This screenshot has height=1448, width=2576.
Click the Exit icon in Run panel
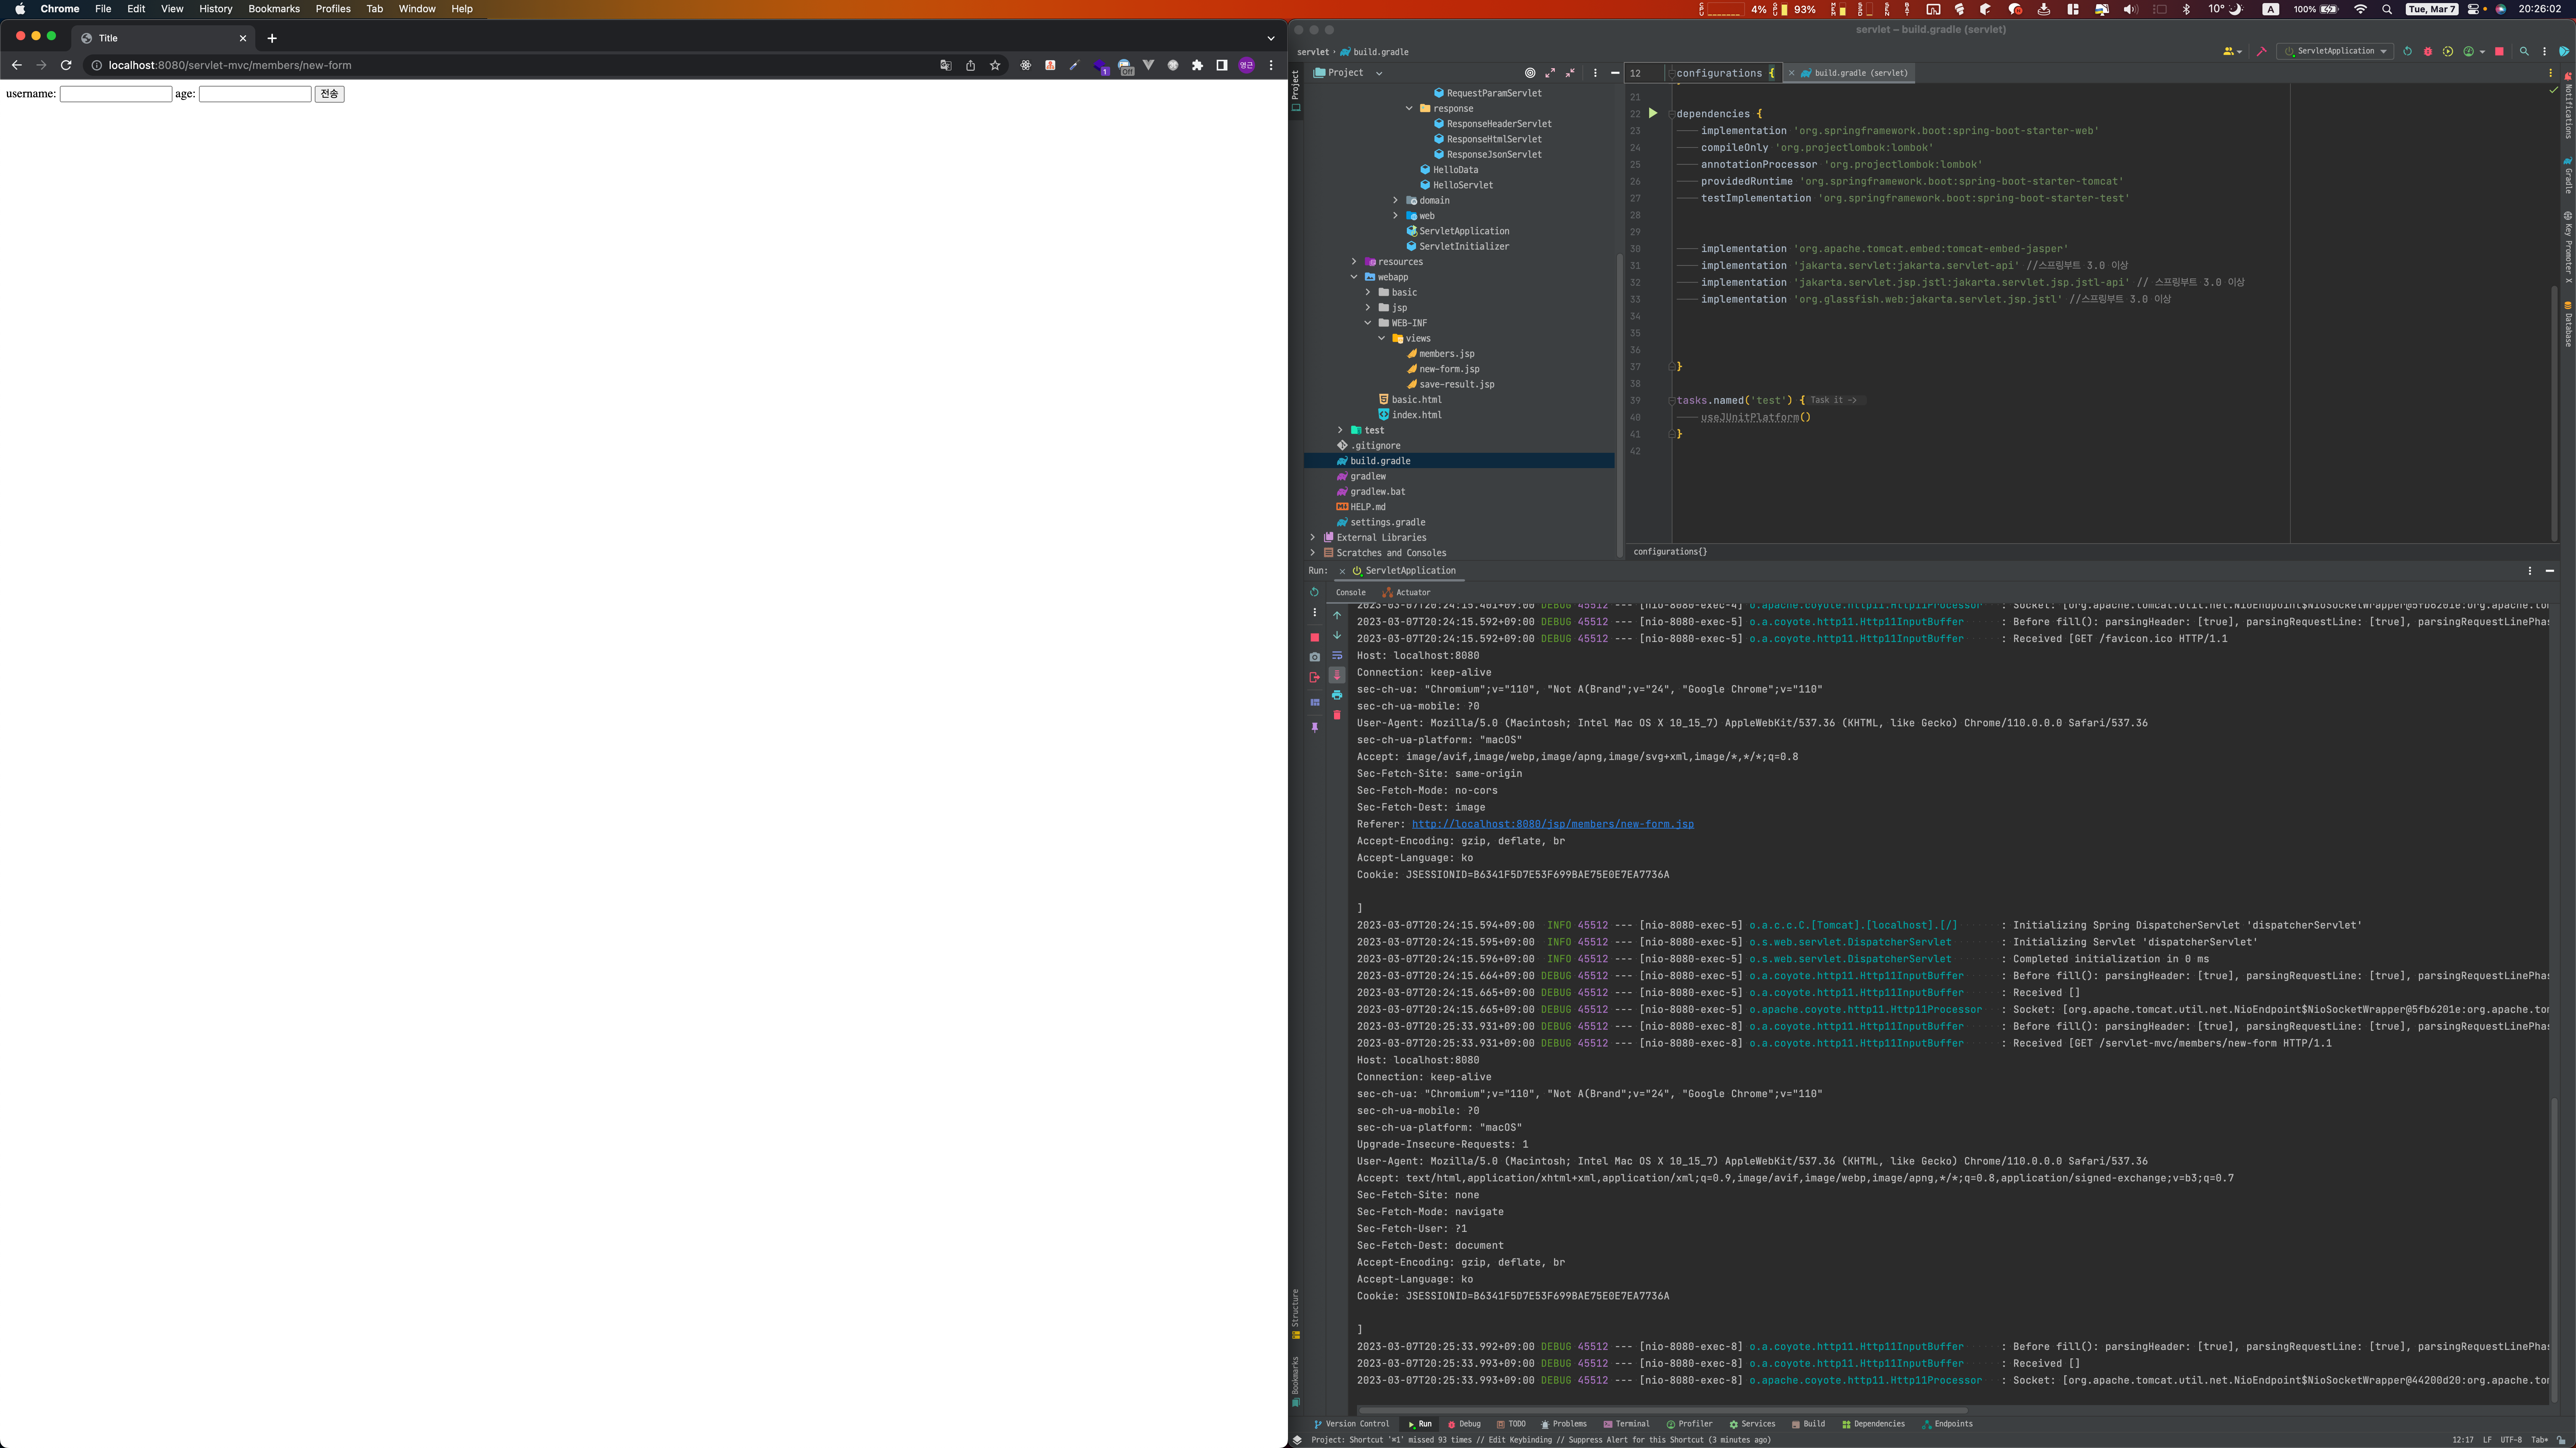coord(1314,678)
